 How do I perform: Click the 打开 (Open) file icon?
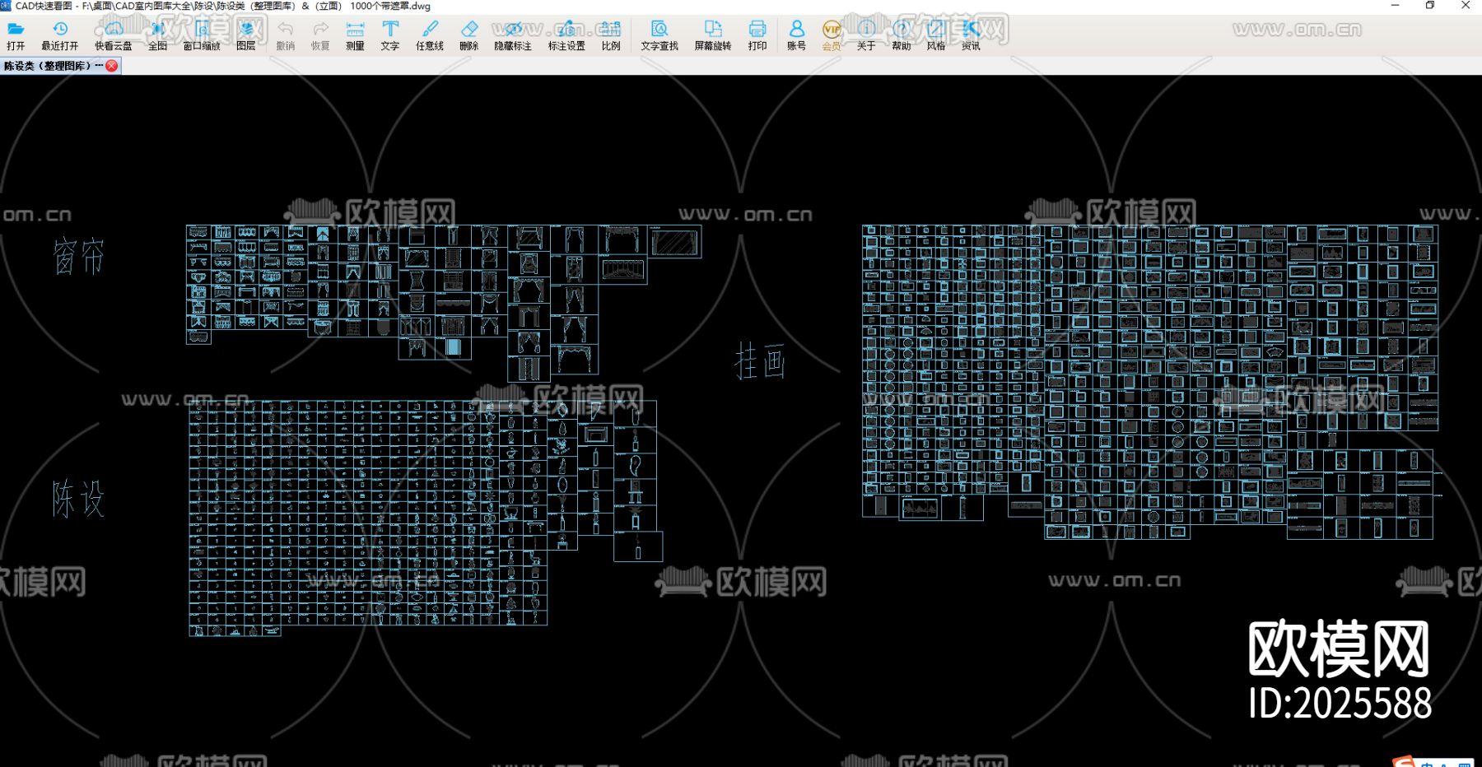pos(16,35)
